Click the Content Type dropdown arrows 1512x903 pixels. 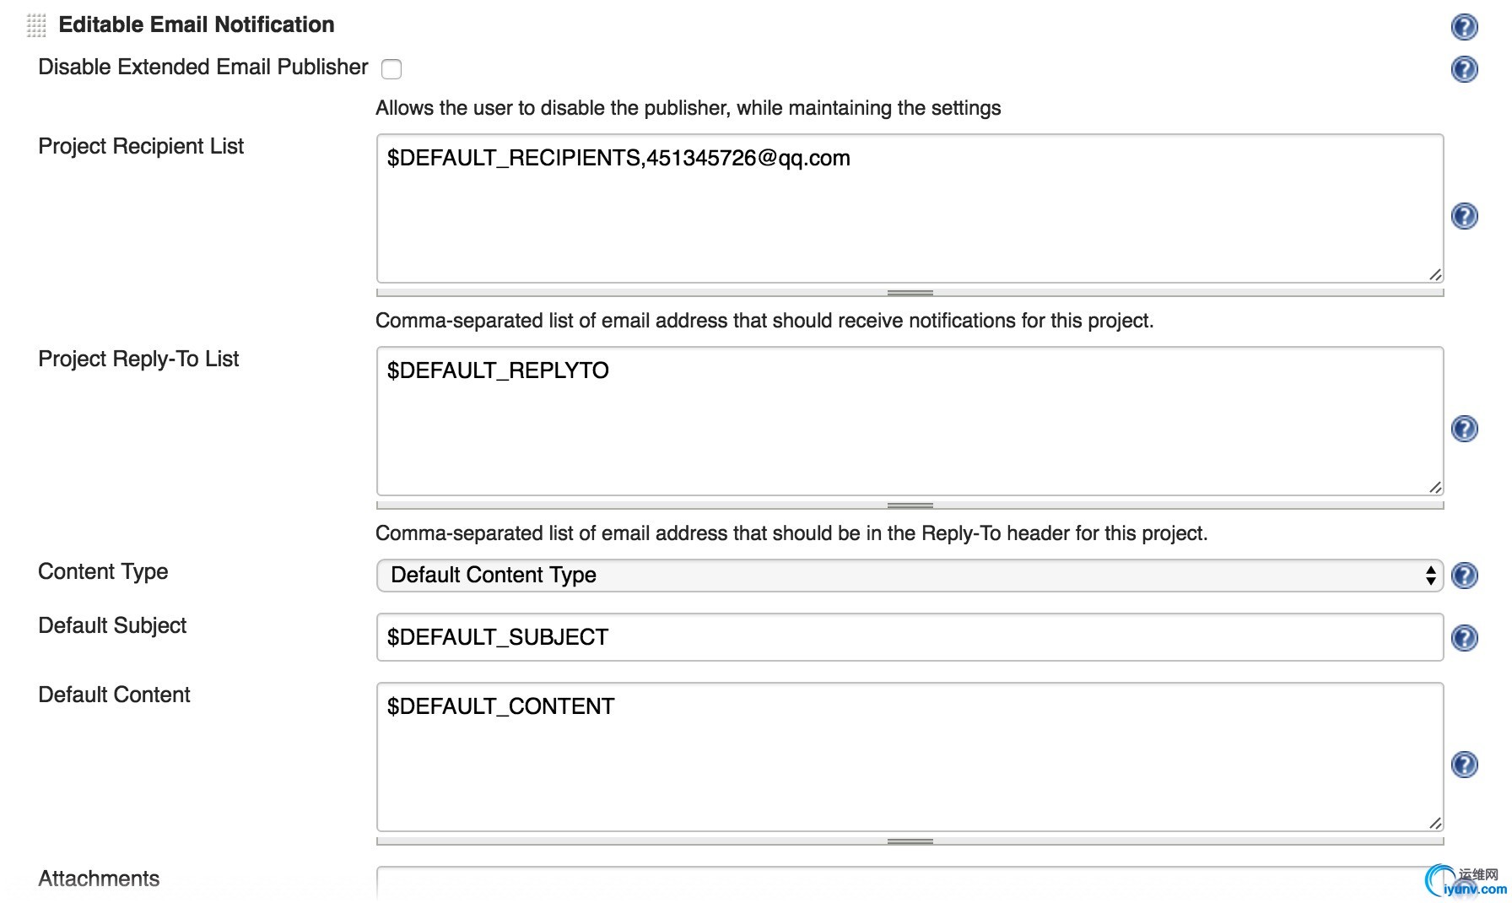tap(1430, 576)
